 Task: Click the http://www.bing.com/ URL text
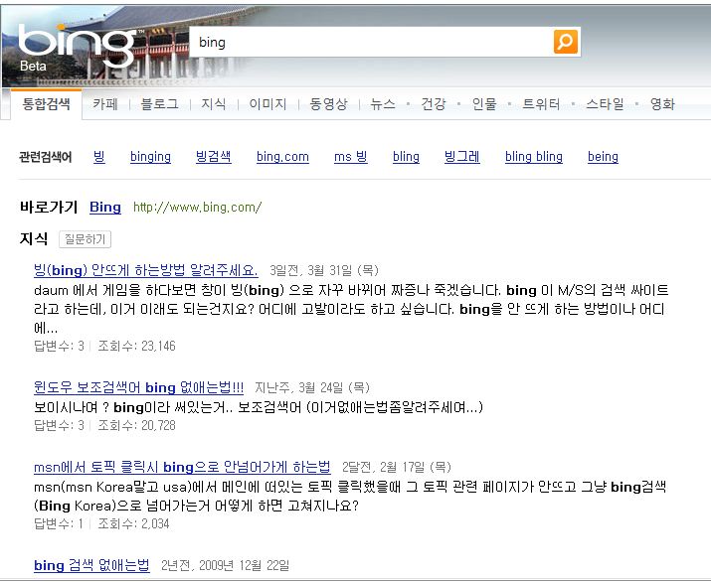pyautogui.click(x=197, y=208)
